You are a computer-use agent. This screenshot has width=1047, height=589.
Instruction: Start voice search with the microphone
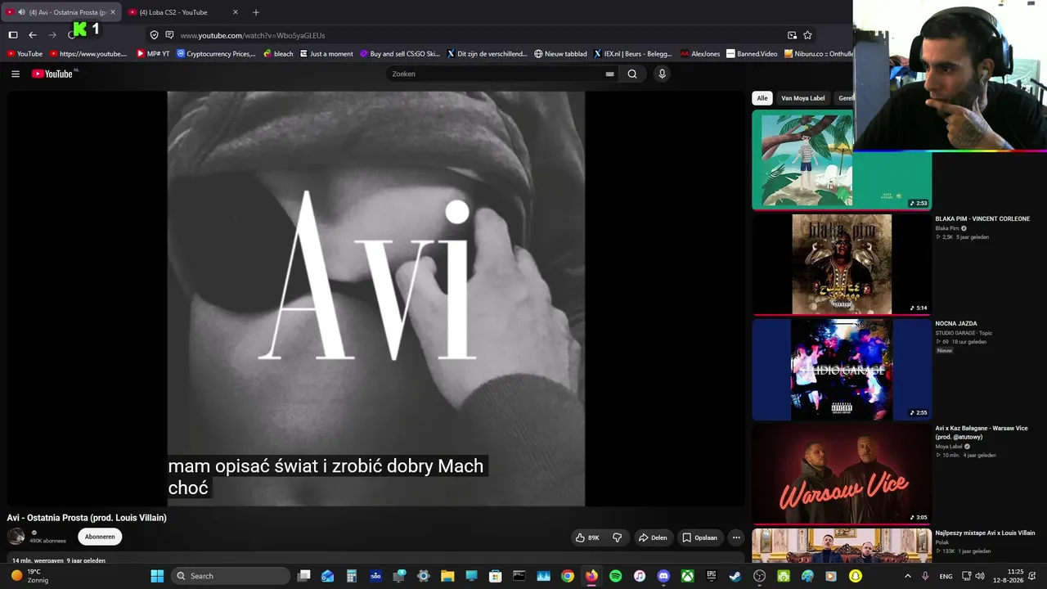(662, 74)
